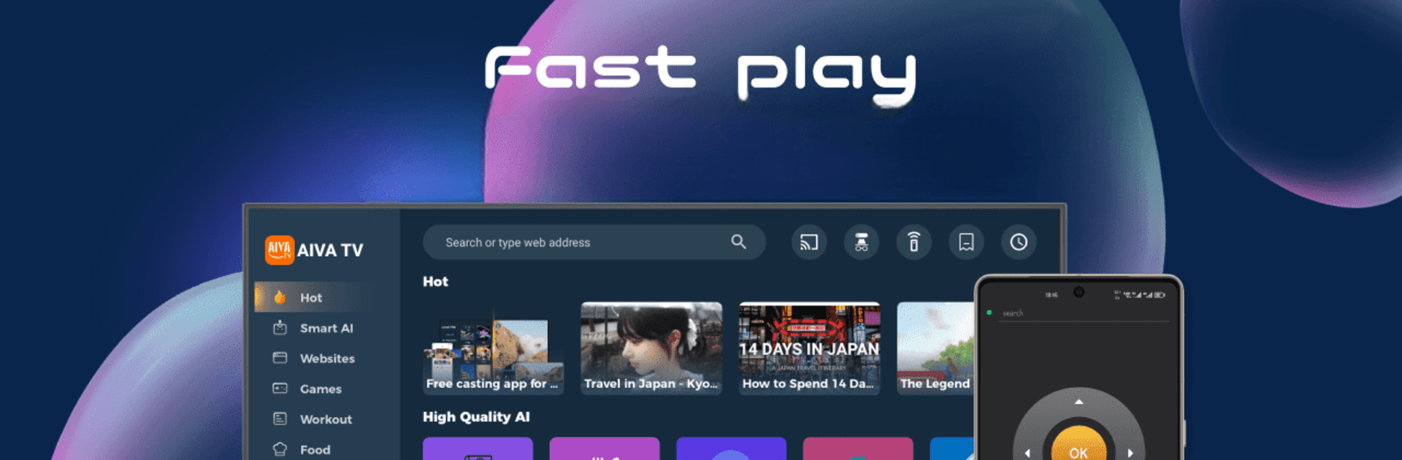Click the incognito mode icon
This screenshot has height=460, width=1402.
click(x=862, y=242)
